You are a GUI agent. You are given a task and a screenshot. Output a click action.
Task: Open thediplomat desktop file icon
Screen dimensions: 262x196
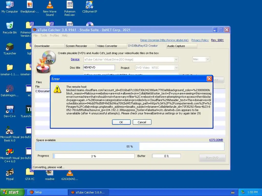coord(30,7)
